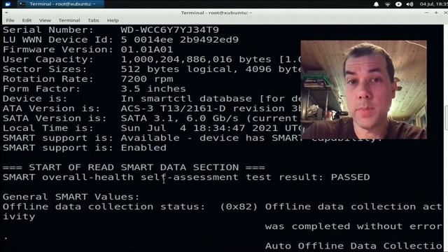Click the firmware version 01.01A01
The image size is (448, 252).
point(146,50)
